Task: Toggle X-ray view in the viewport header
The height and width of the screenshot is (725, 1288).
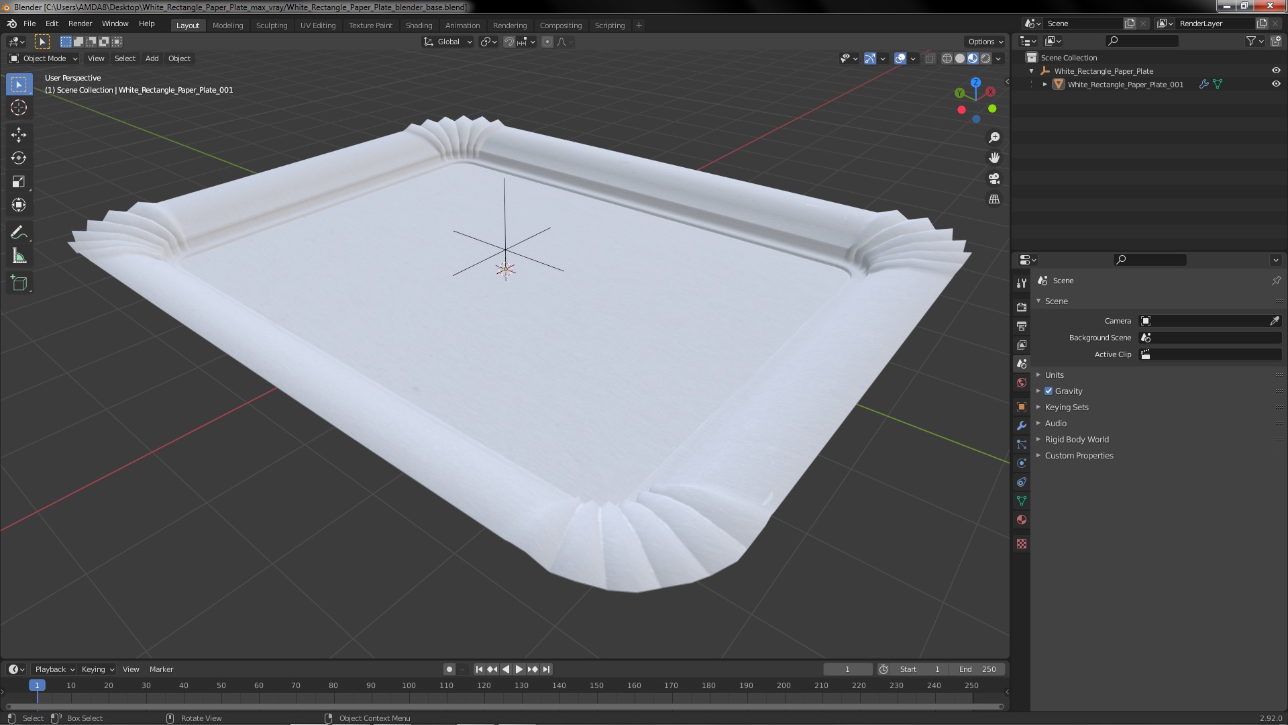Action: coord(930,58)
